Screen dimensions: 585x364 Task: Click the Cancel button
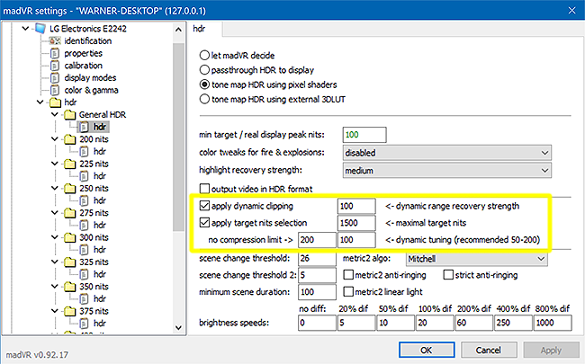(489, 351)
